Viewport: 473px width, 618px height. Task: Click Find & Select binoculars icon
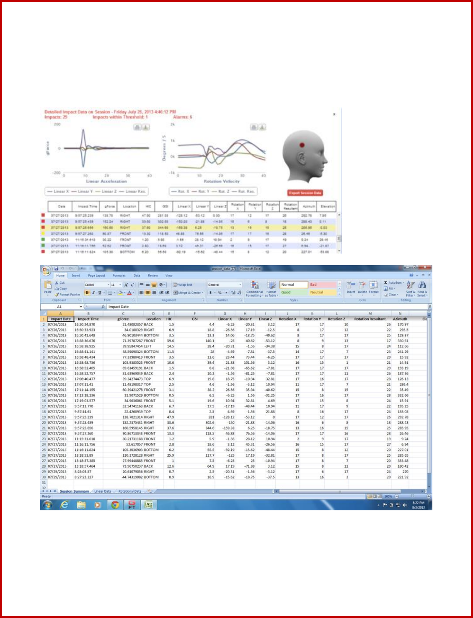click(x=422, y=285)
